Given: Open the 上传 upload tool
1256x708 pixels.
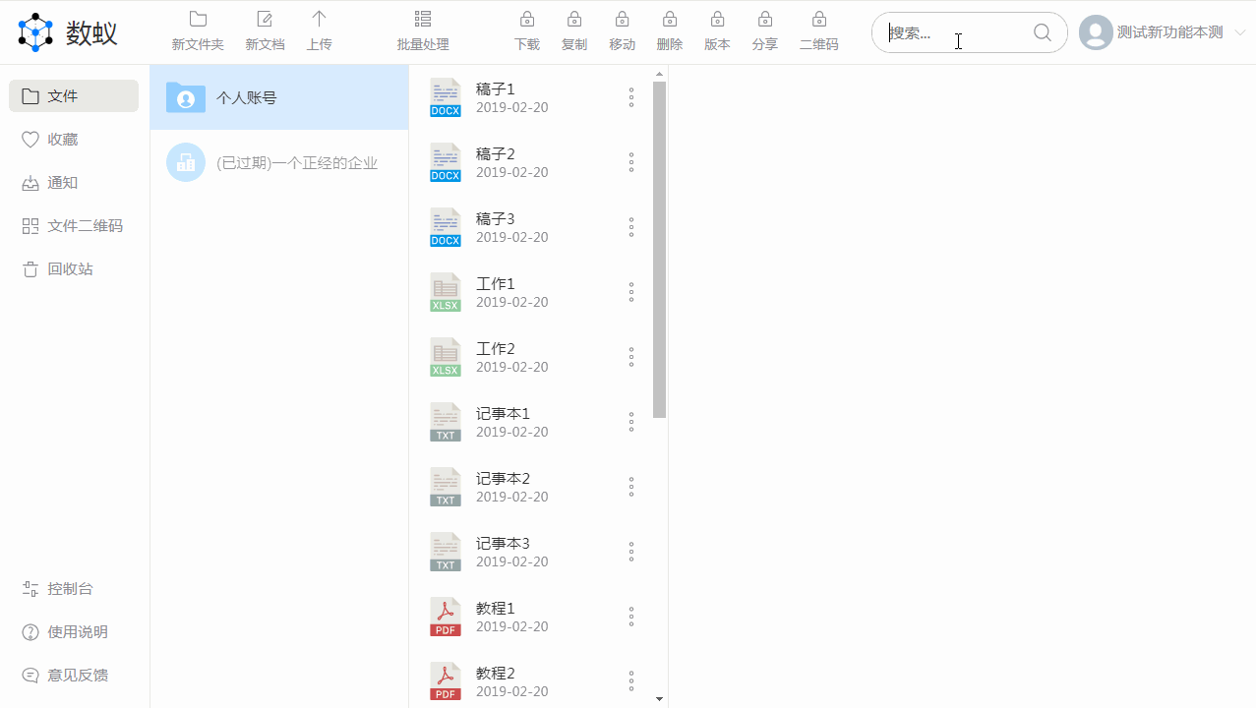Looking at the screenshot, I should coord(319,31).
